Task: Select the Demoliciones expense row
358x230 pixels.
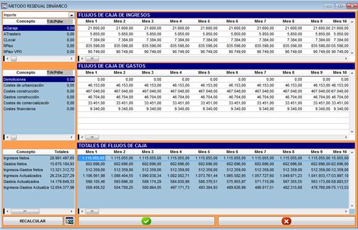Action: tap(39, 79)
